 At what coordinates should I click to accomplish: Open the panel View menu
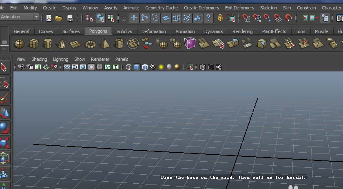(21, 59)
